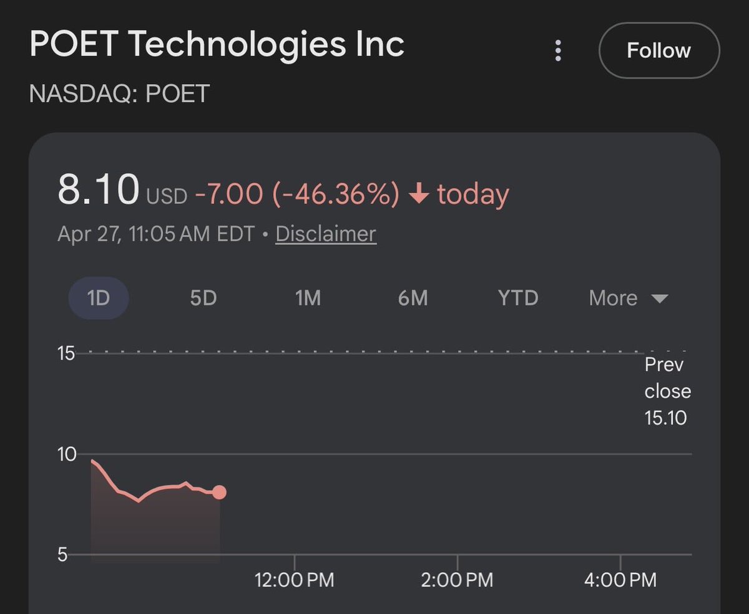This screenshot has height=614, width=749.
Task: Click the NASDAQ: POET ticker label
Action: tap(119, 94)
